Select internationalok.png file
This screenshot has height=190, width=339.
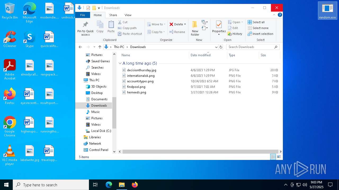[x=141, y=76]
